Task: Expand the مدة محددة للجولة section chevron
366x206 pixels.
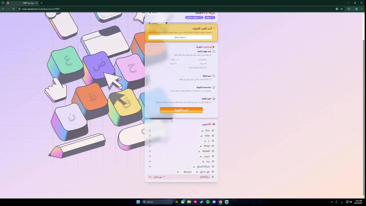Action: [x=149, y=87]
